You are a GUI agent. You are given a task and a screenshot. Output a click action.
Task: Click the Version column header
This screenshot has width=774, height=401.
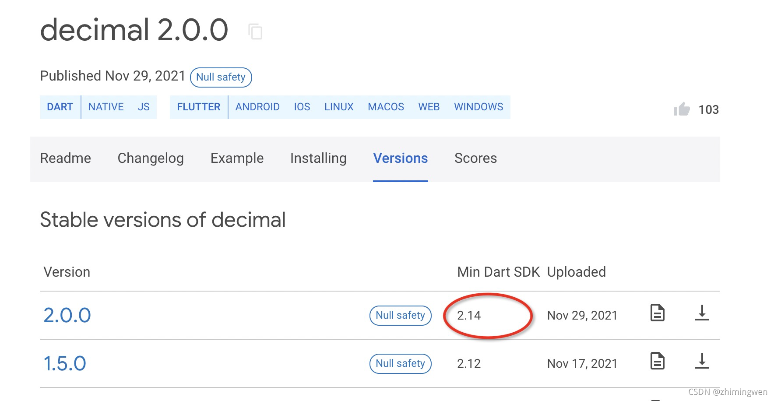[x=67, y=272]
